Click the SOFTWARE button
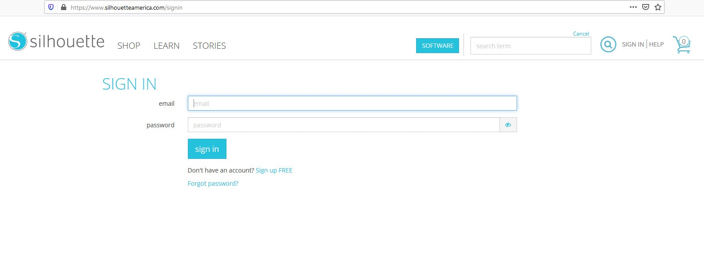Screen dimensions: 704x270 click(x=437, y=46)
